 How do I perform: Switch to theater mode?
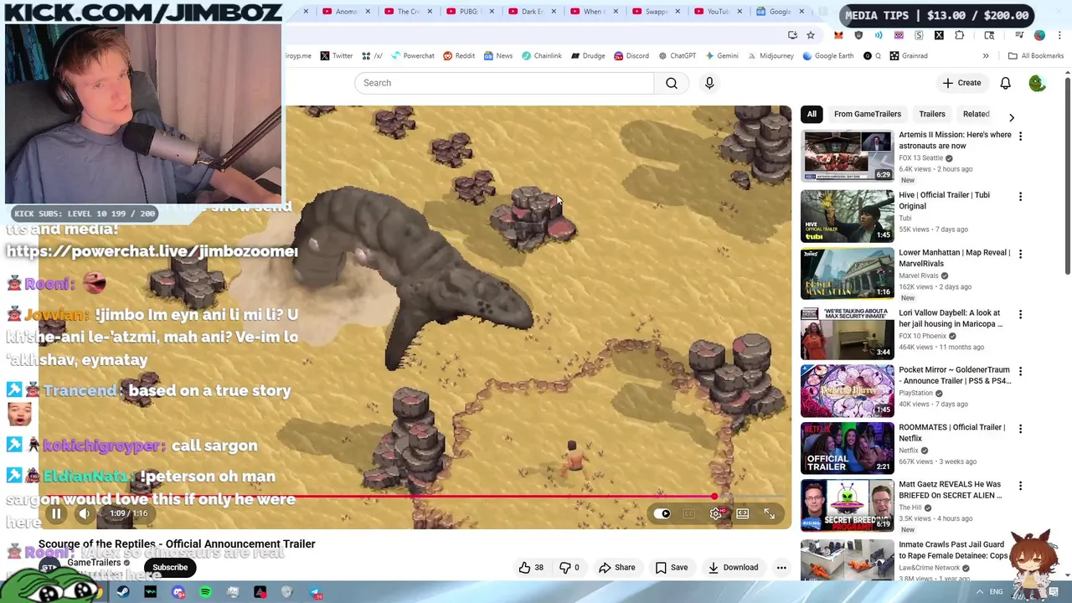tap(743, 513)
